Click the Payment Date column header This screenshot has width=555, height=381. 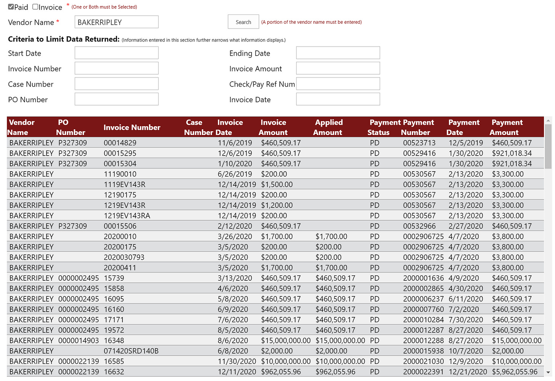463,127
